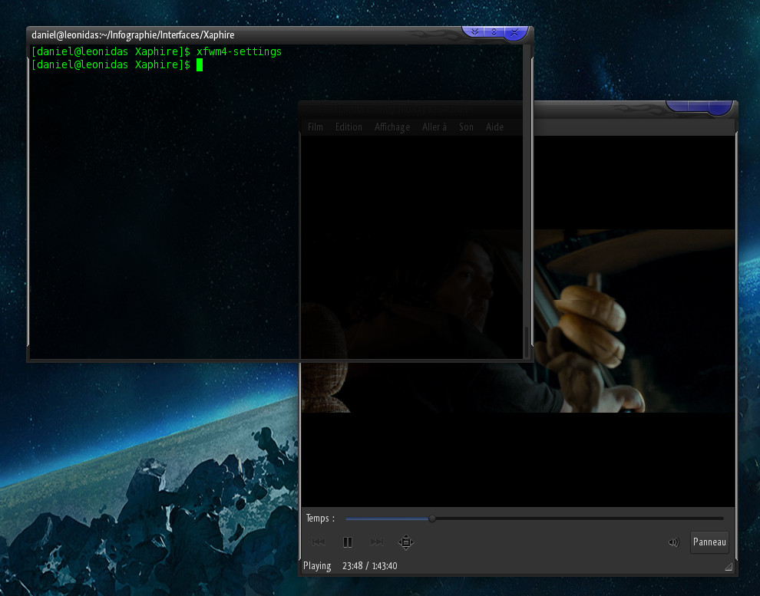Toggle the Panneau sidebar button

[x=709, y=542]
